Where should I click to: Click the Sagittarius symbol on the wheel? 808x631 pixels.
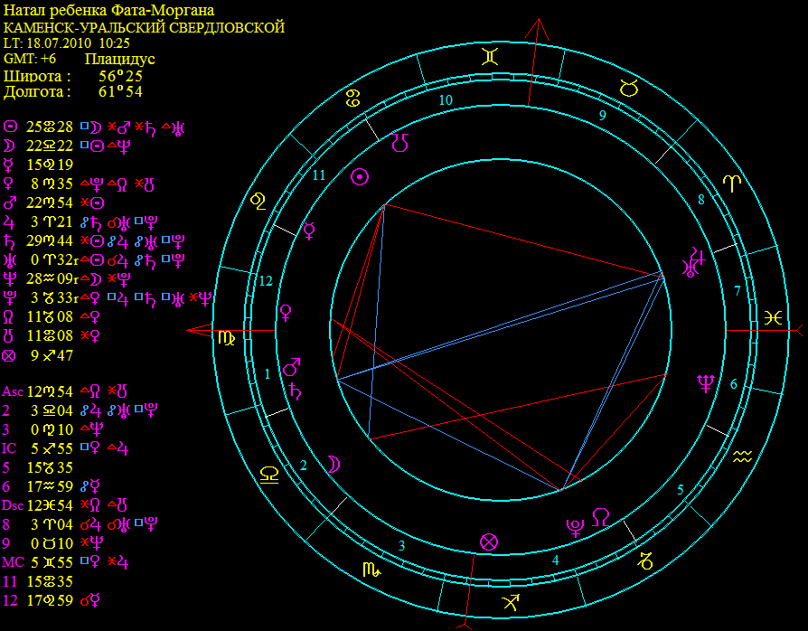pos(511,601)
